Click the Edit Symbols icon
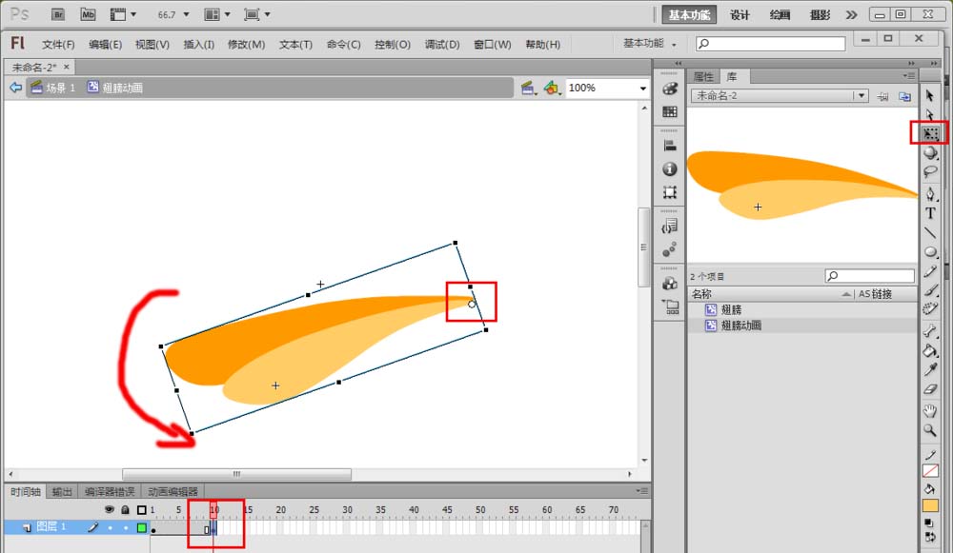The image size is (953, 553). (x=551, y=89)
